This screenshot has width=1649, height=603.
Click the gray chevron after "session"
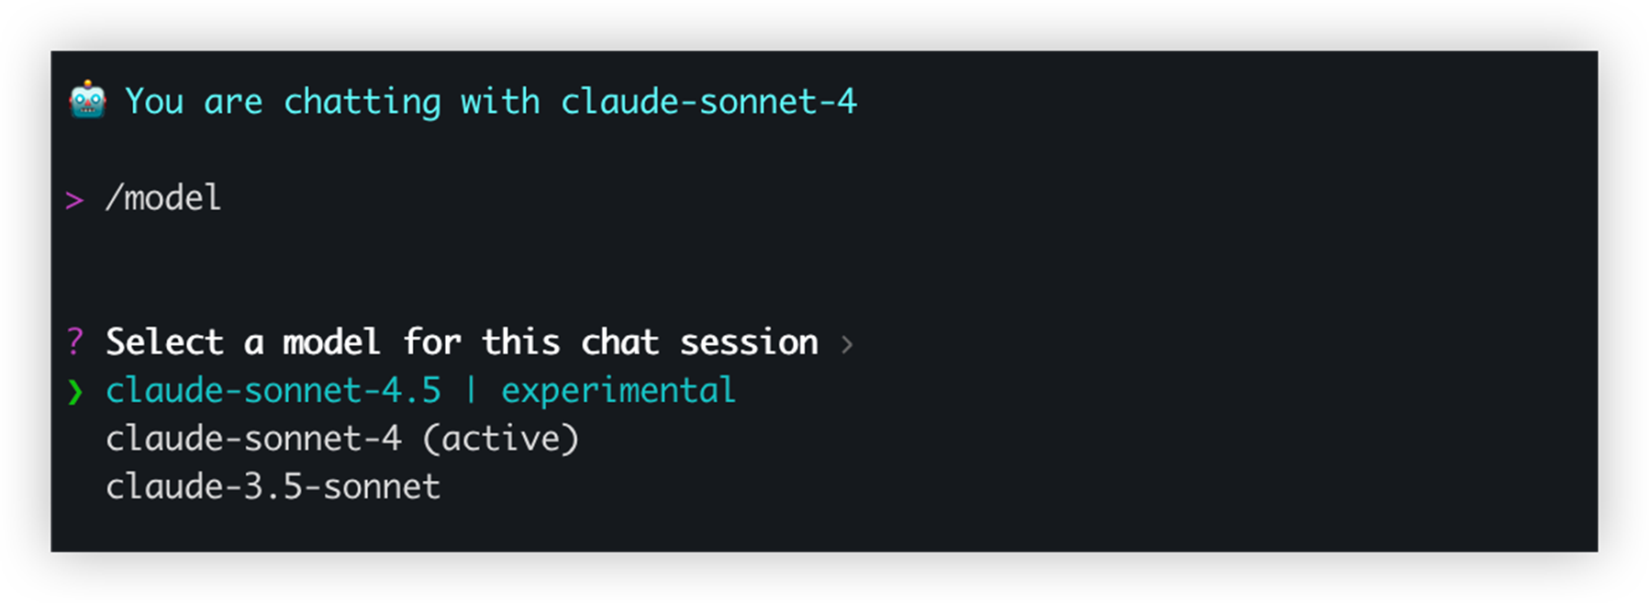point(847,344)
